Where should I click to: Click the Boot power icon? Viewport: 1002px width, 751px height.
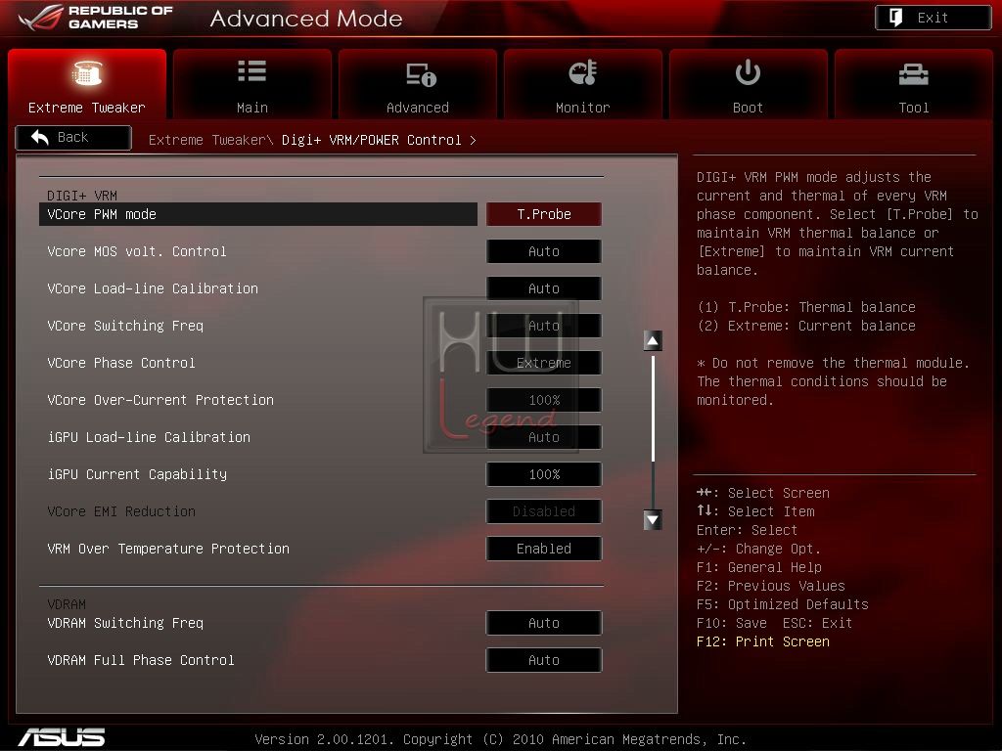pos(748,72)
